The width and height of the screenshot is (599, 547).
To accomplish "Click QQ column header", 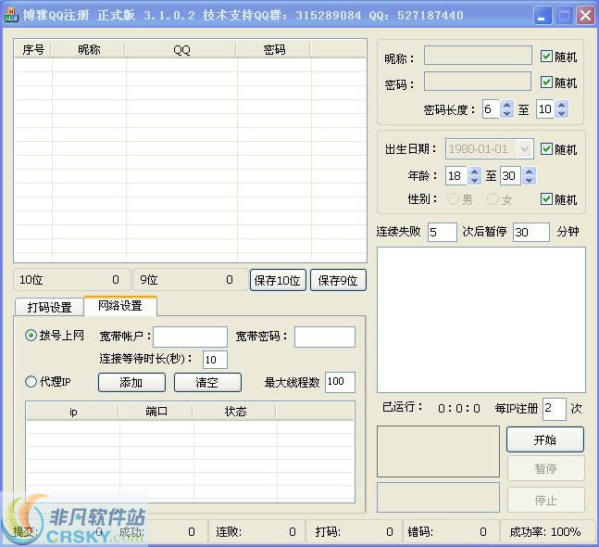I will (x=181, y=50).
